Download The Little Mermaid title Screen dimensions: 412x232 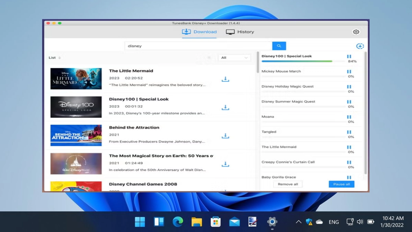click(225, 79)
